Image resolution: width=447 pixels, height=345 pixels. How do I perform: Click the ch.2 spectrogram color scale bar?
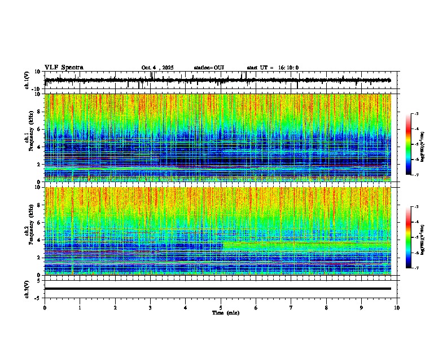408,237
